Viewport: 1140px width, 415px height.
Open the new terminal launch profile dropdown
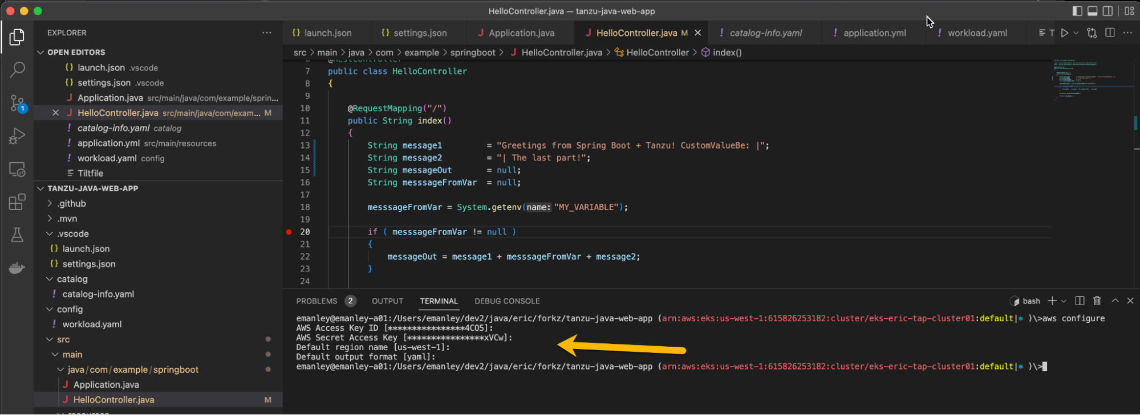[1064, 301]
